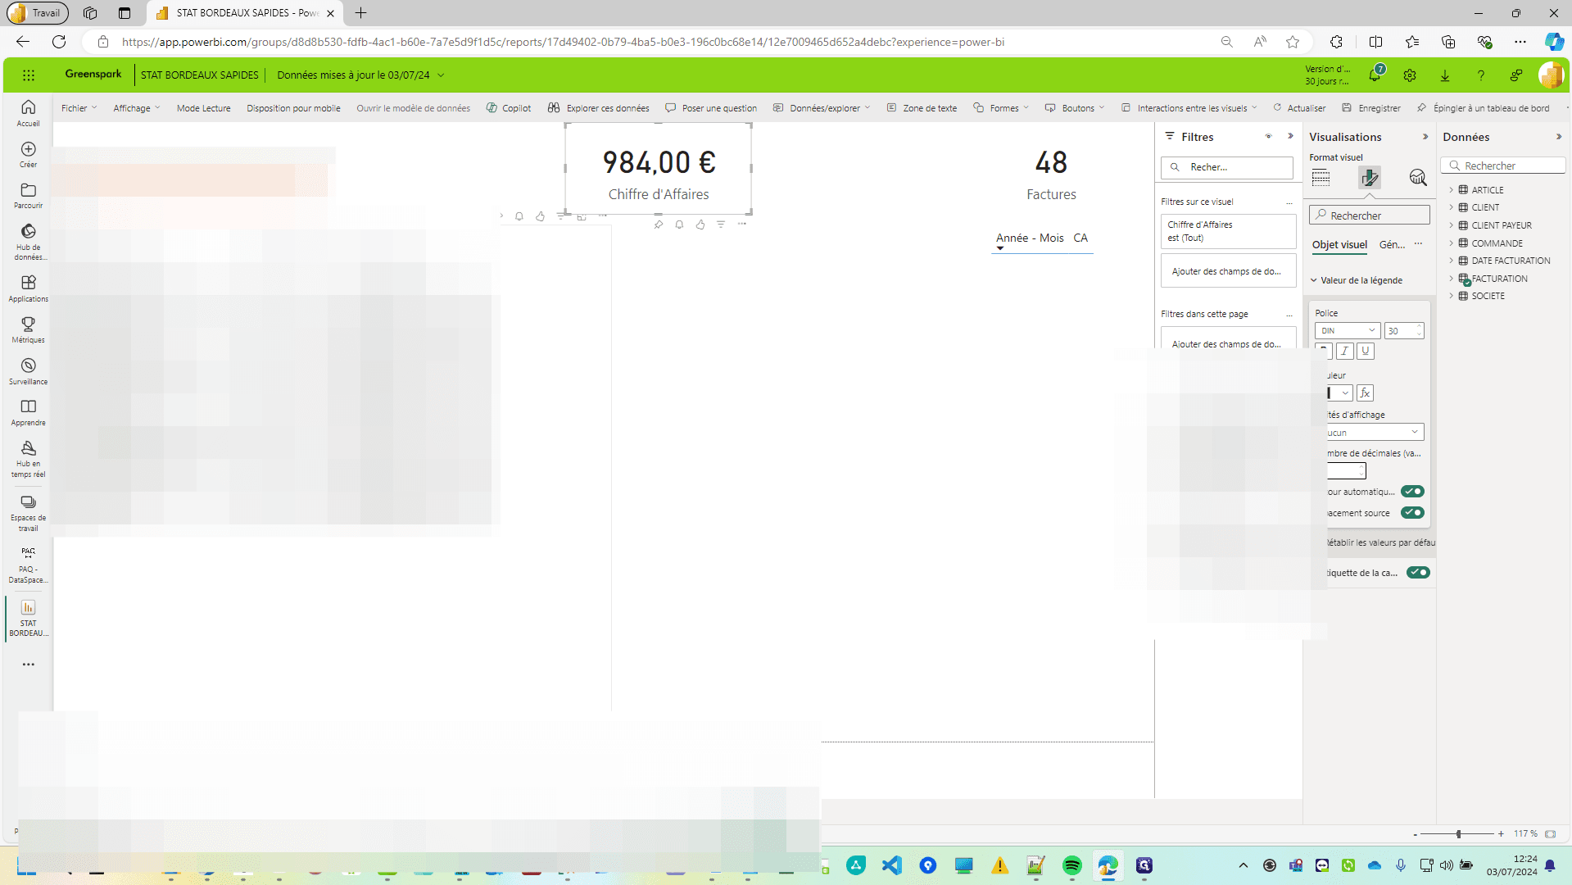Viewport: 1572px width, 885px height.
Task: Switch to the Objet visuel tab
Action: coord(1339,245)
